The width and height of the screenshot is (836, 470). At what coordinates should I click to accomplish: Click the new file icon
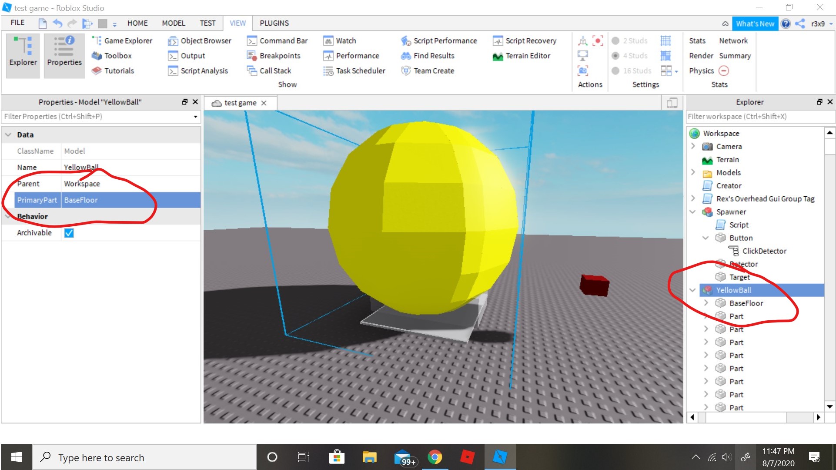pos(42,23)
